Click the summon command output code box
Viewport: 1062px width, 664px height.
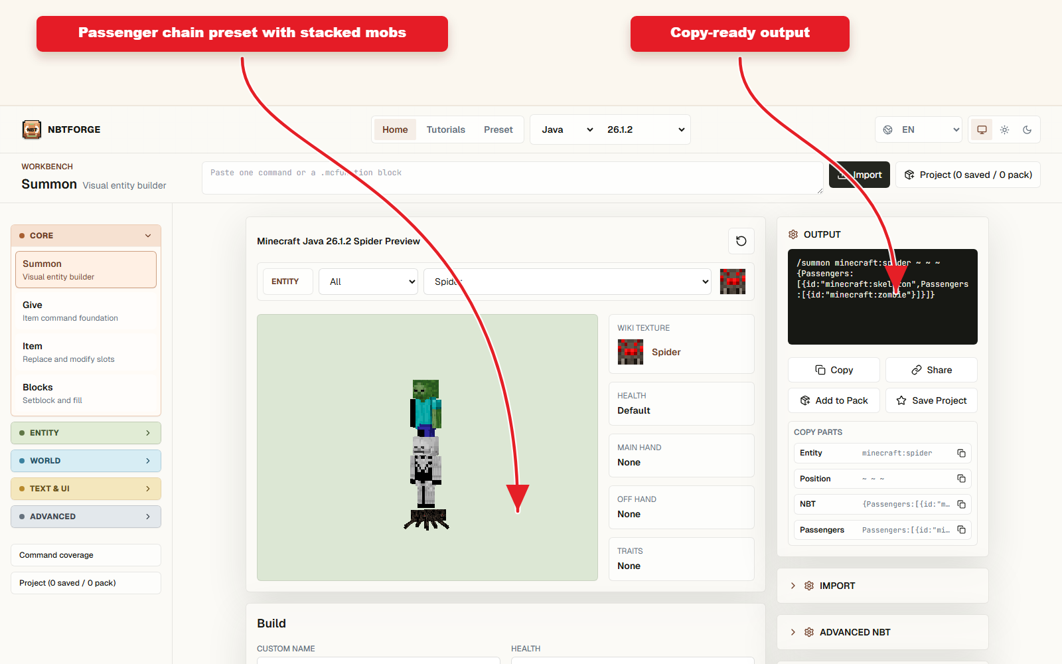[x=883, y=297]
